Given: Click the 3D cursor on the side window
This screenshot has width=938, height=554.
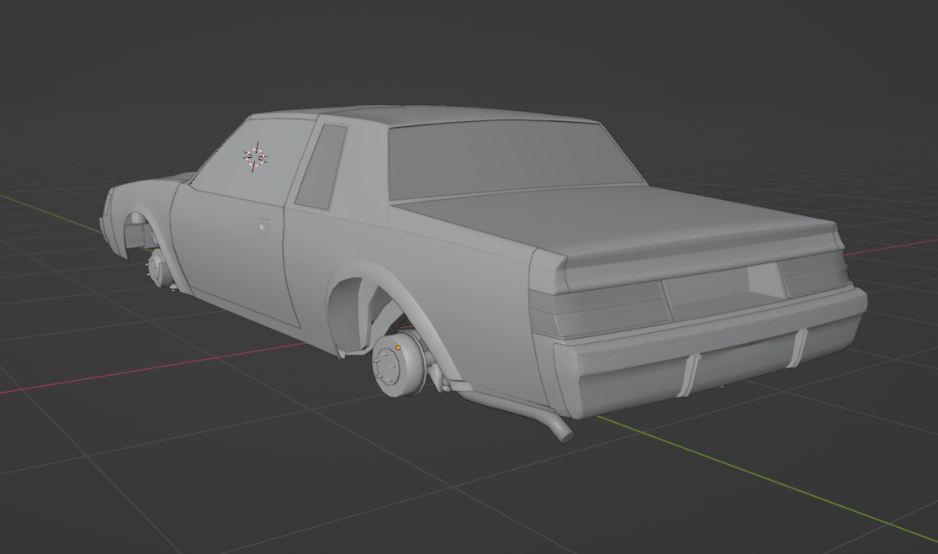Looking at the screenshot, I should coord(256,157).
